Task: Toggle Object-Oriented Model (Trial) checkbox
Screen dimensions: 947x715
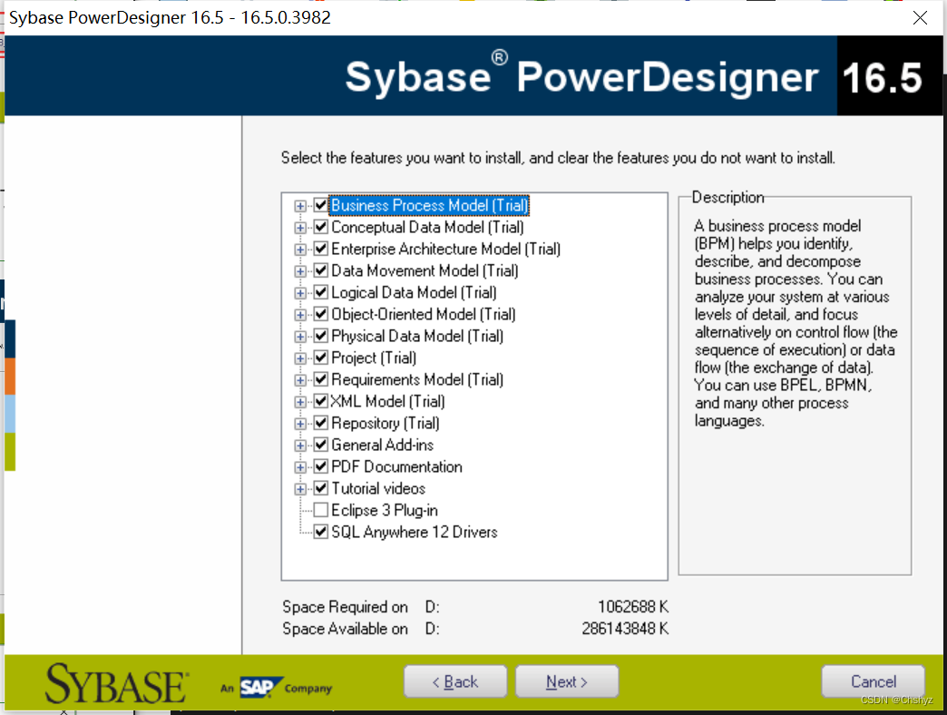Action: pos(321,314)
